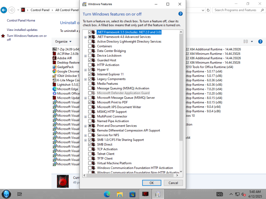Expand SMB 1.0/CIFS File Sharing Support

[85, 140]
